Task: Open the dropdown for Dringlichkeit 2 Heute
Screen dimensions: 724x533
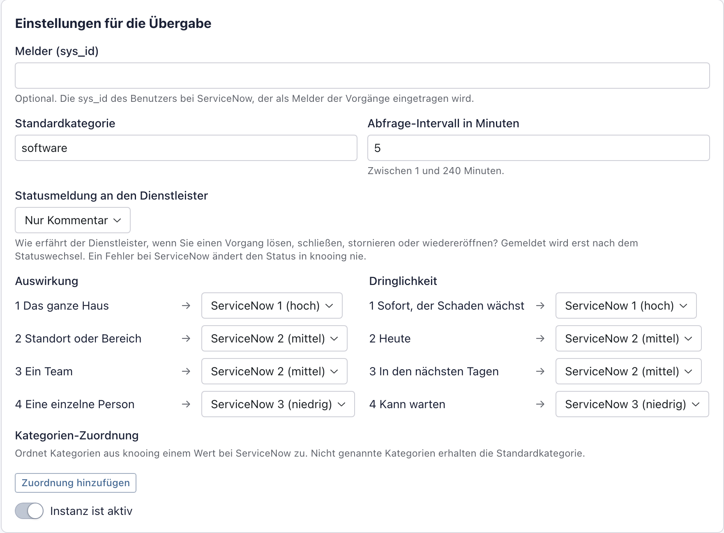Action: pos(628,338)
